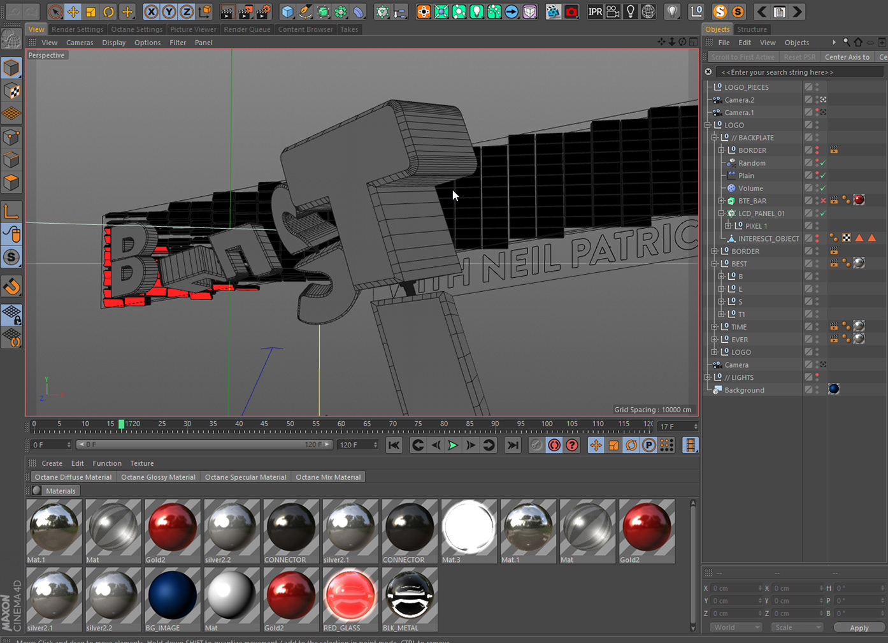Select the INTERESCT_OBJECT tree item

click(x=768, y=238)
